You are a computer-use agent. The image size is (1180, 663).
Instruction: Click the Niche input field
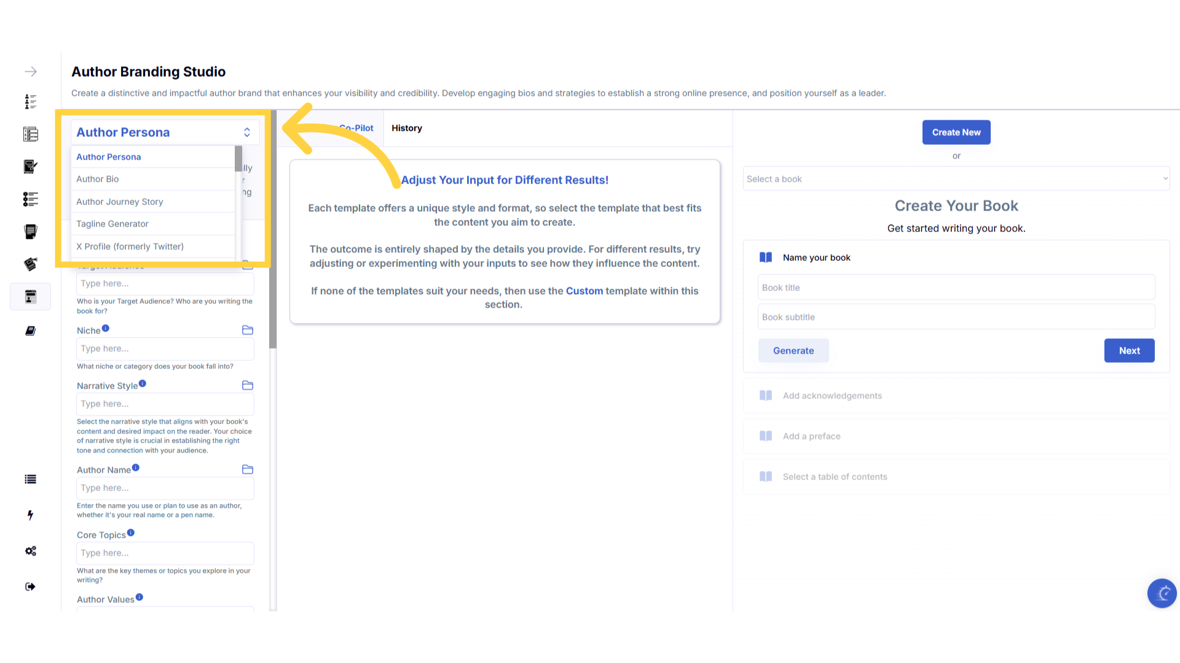tap(165, 349)
